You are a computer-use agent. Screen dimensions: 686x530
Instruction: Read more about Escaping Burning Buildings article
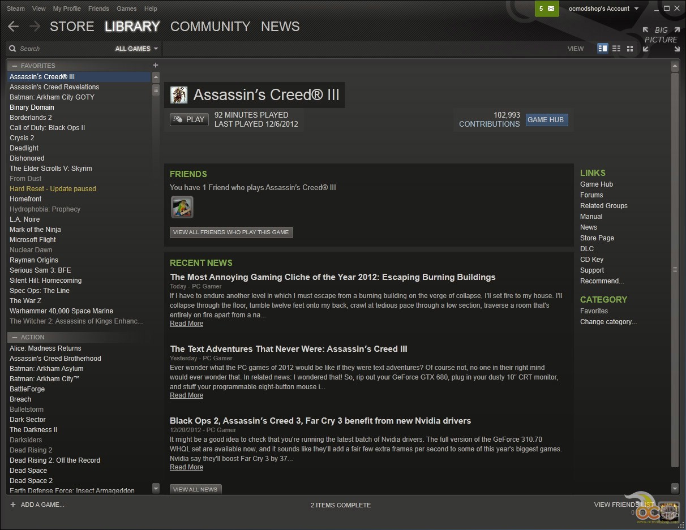(186, 324)
